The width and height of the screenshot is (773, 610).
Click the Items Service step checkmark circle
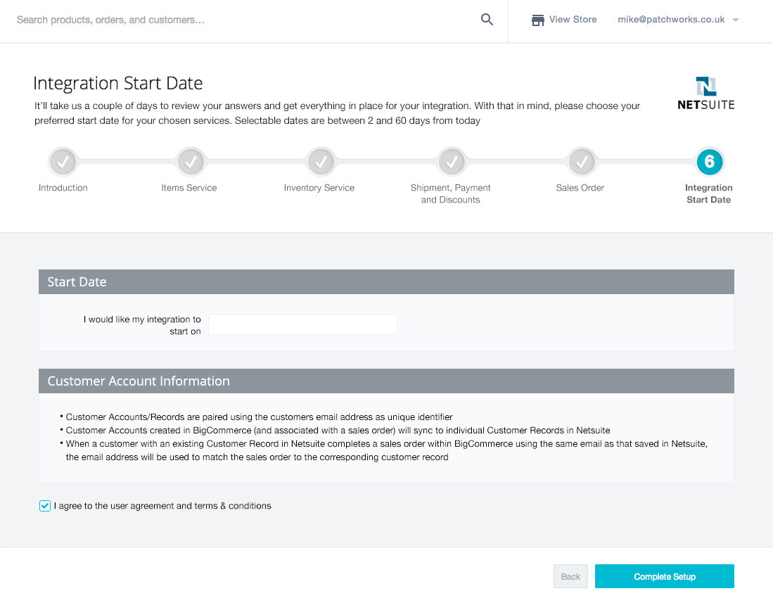pos(191,162)
